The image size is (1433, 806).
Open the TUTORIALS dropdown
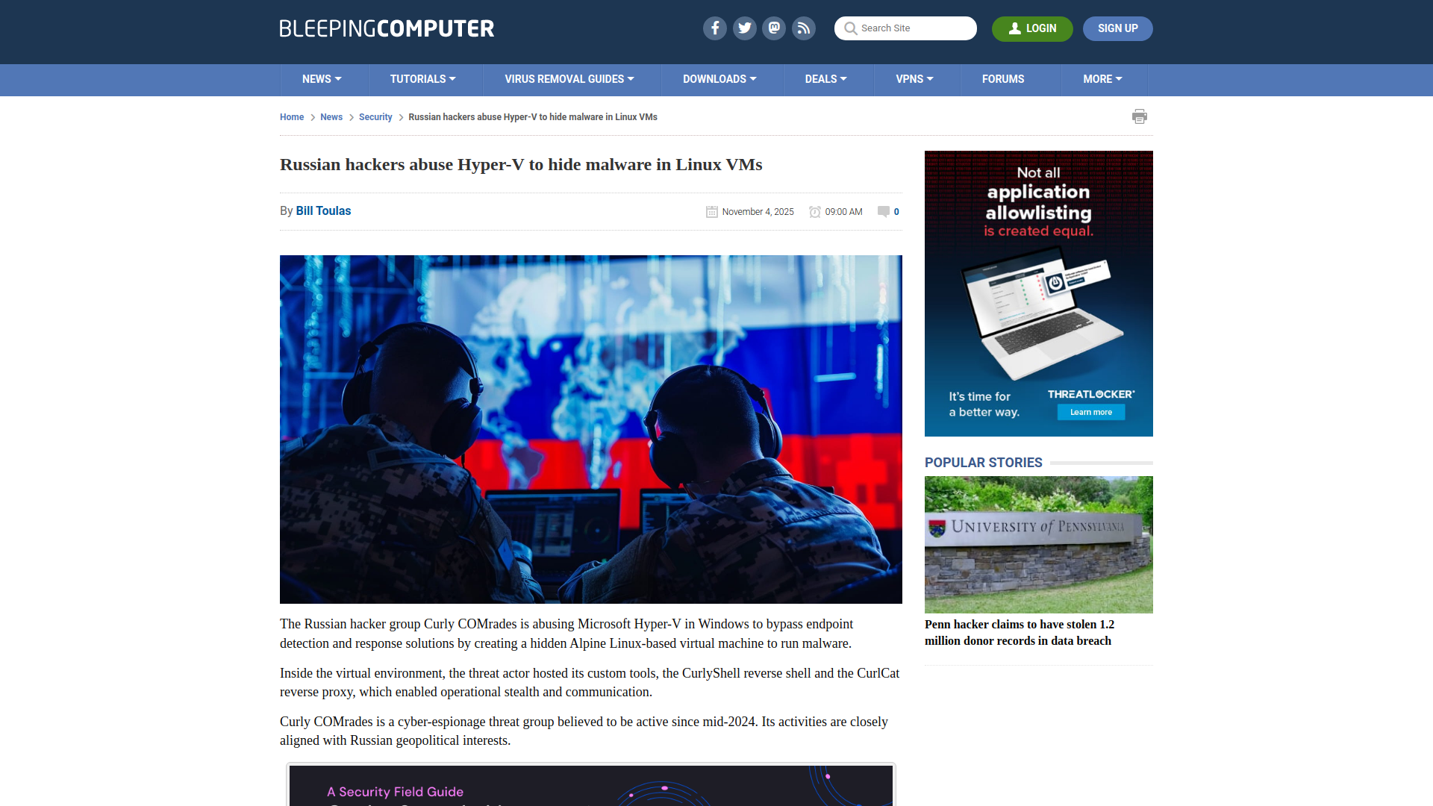(x=423, y=79)
